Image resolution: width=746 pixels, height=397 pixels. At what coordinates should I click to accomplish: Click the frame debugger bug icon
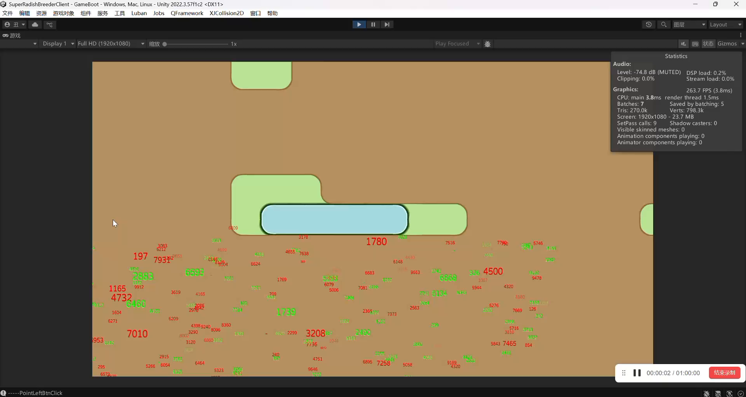tap(487, 44)
